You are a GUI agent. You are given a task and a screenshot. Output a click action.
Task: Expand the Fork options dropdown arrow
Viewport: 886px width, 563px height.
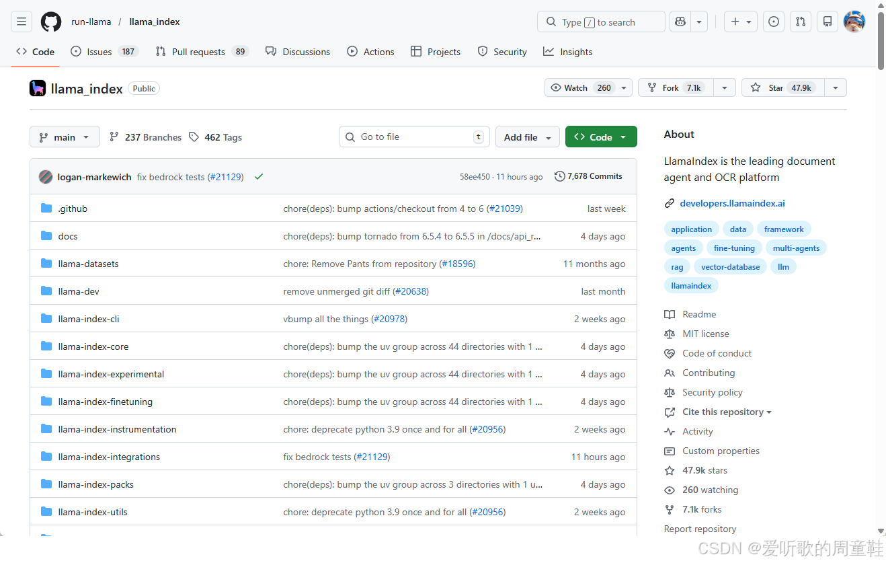click(x=725, y=88)
